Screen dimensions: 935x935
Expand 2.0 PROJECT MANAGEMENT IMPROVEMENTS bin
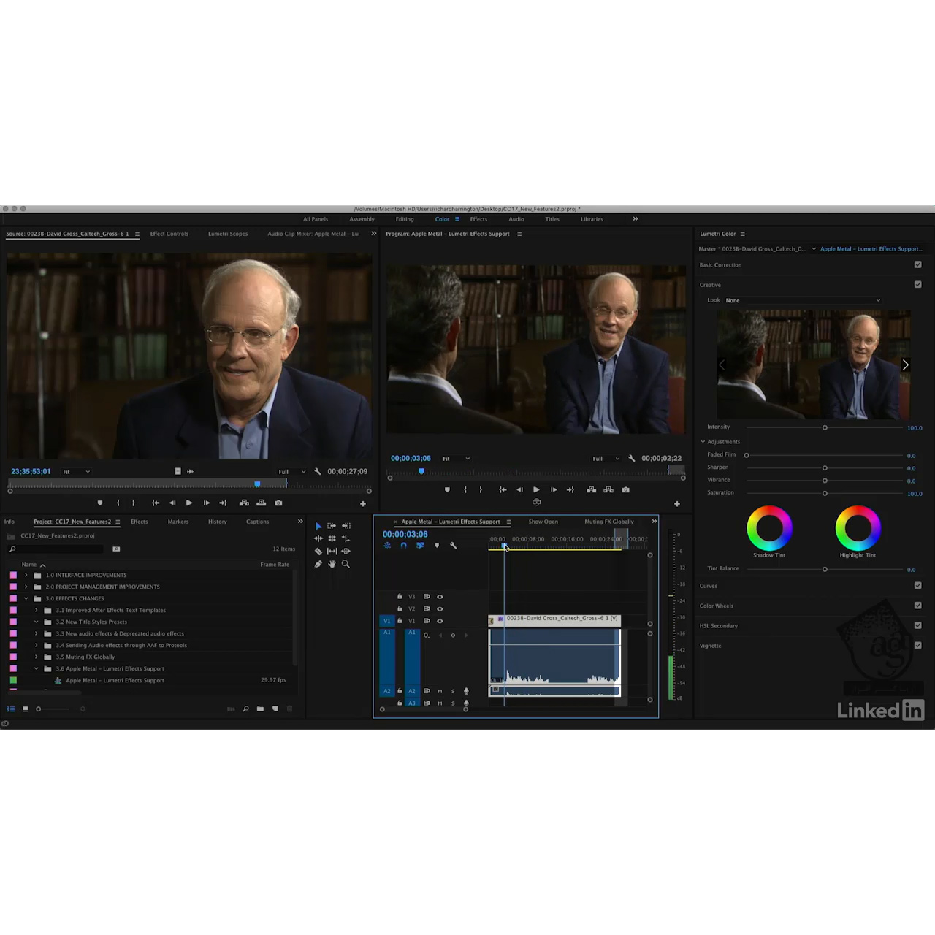[x=26, y=587]
